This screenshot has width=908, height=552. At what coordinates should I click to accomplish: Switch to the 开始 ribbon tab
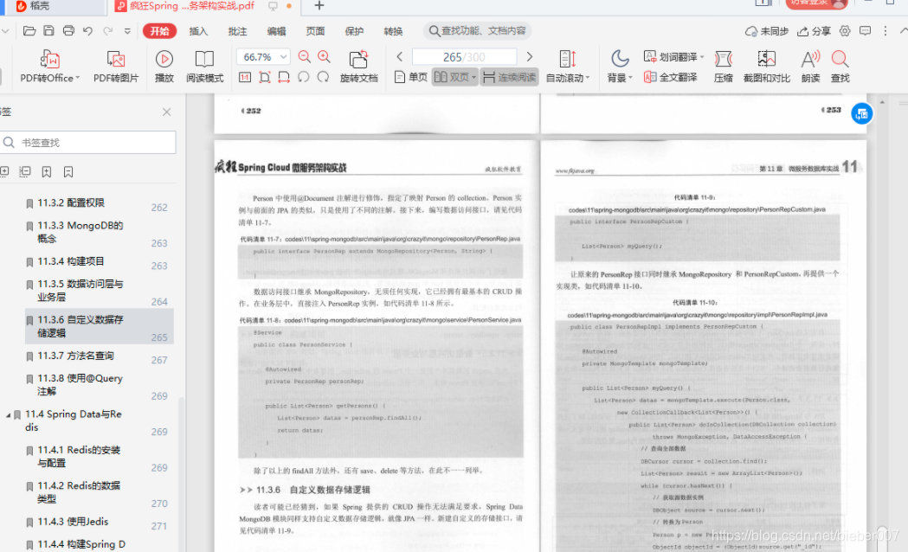(x=160, y=31)
